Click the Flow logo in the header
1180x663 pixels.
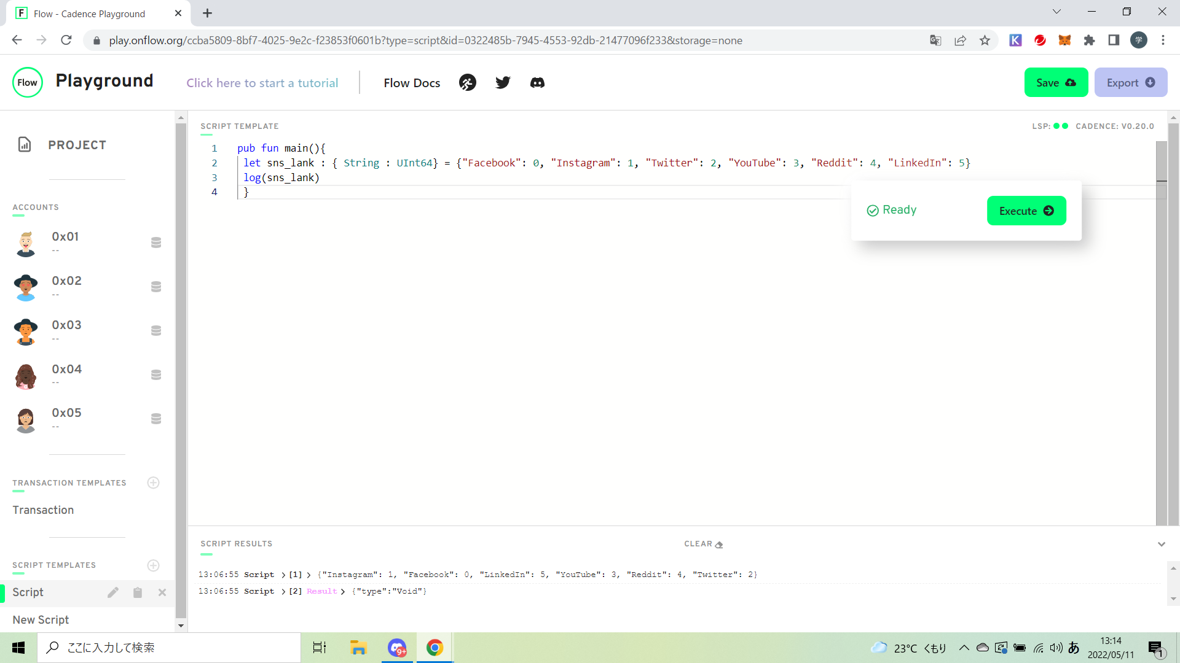pyautogui.click(x=28, y=82)
